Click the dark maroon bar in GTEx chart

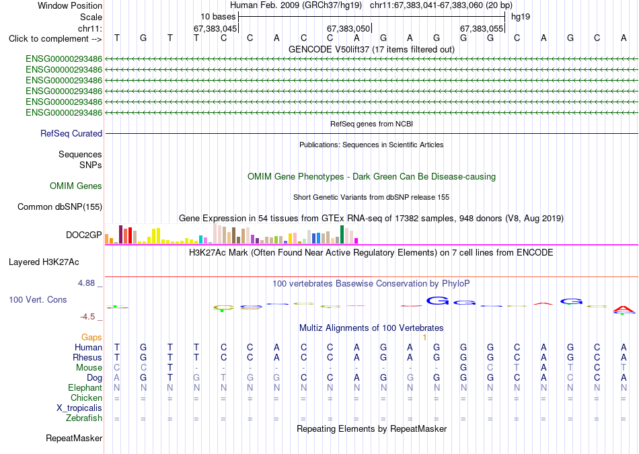click(120, 234)
